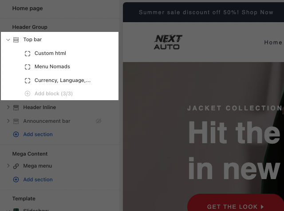Screen dimensions: 284x211
Task: Click the Header Inline section icon
Action: pyautogui.click(x=16, y=107)
